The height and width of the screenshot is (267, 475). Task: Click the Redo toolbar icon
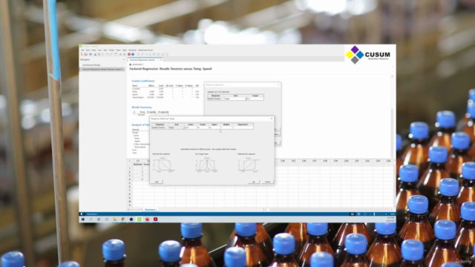[111, 54]
